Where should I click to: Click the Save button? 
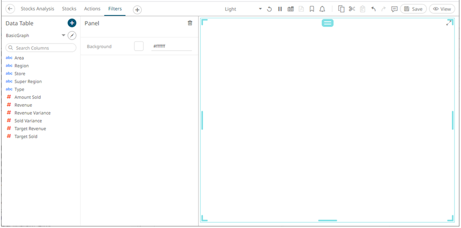(x=413, y=9)
